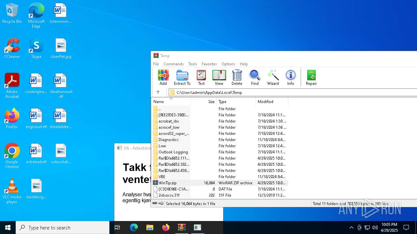Select the silverflat.jpg desktop file

pos(61,49)
